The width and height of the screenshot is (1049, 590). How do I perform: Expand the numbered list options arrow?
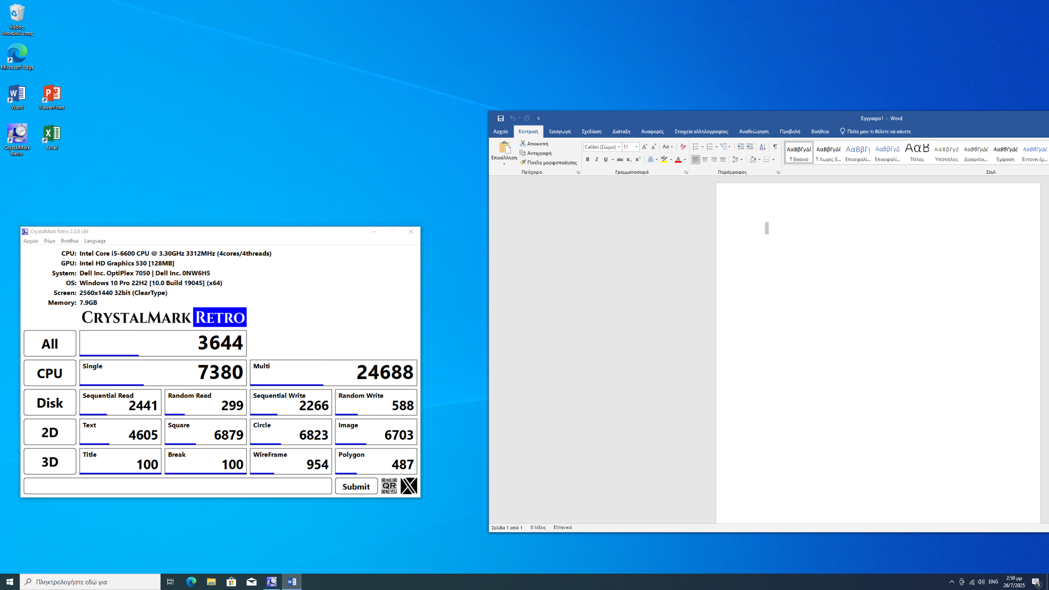716,147
